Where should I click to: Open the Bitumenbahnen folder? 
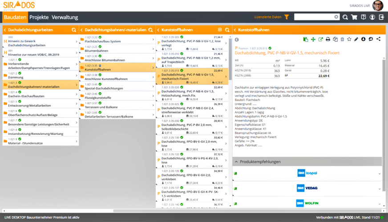click(x=116, y=48)
